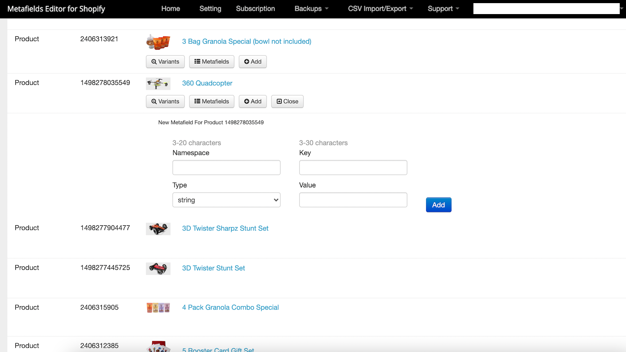Open Variants for 360 Quadcopter
The height and width of the screenshot is (352, 626).
tap(165, 101)
